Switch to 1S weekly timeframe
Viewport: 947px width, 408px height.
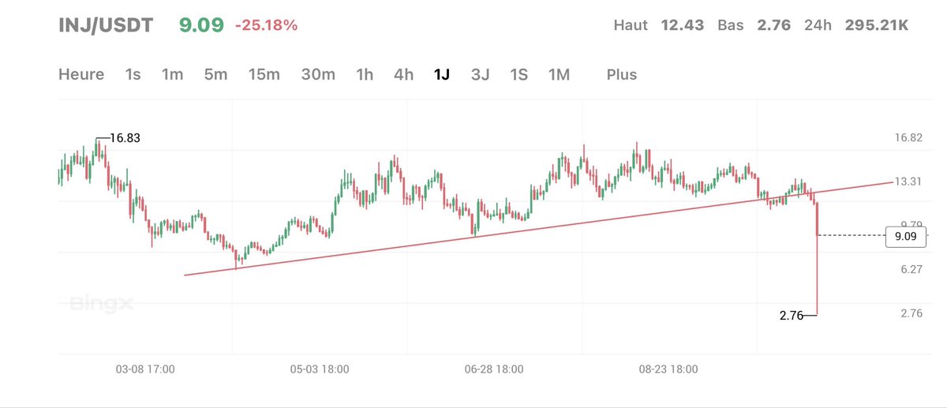(x=518, y=75)
